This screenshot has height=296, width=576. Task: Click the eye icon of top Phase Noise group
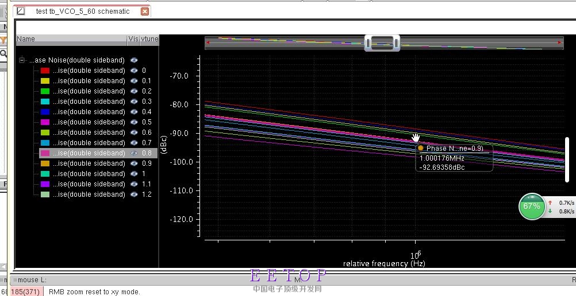[134, 60]
